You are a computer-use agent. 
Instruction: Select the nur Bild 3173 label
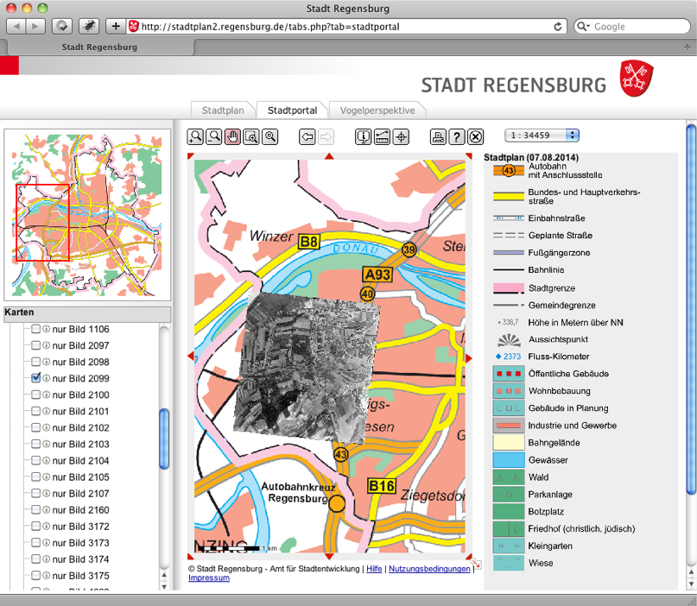pyautogui.click(x=80, y=542)
